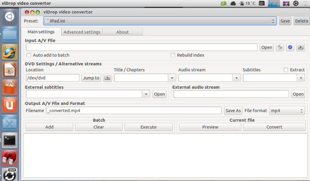Screen dimensions: 310x181
Task: Expand the Audio stream dropdown arrow
Action: pyautogui.click(x=236, y=78)
